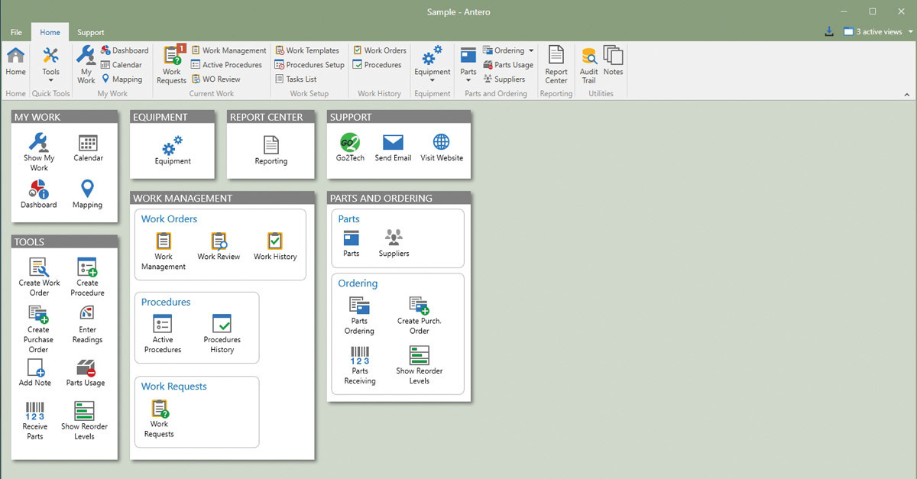
Task: Click Active Procedures in ribbon
Action: (226, 65)
